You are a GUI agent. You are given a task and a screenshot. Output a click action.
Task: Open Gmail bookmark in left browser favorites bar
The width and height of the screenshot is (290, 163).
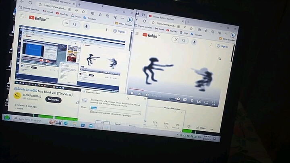click(49, 12)
